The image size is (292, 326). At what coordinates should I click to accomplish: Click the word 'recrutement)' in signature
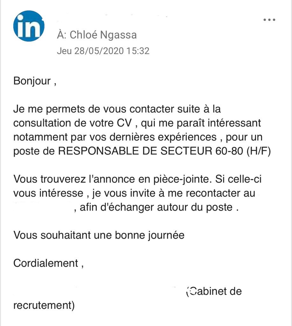(x=44, y=305)
